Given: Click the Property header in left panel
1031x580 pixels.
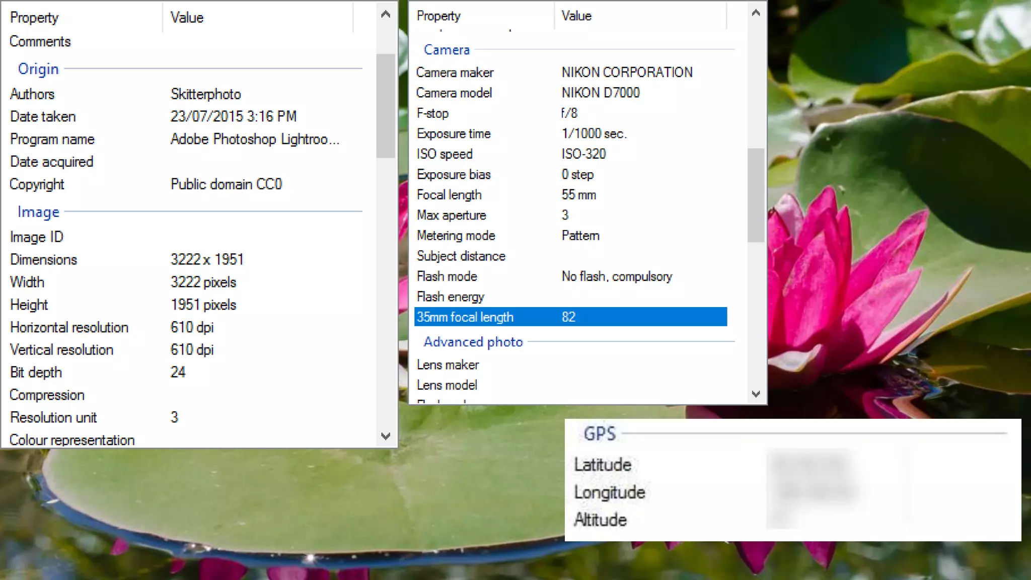Looking at the screenshot, I should tap(34, 18).
